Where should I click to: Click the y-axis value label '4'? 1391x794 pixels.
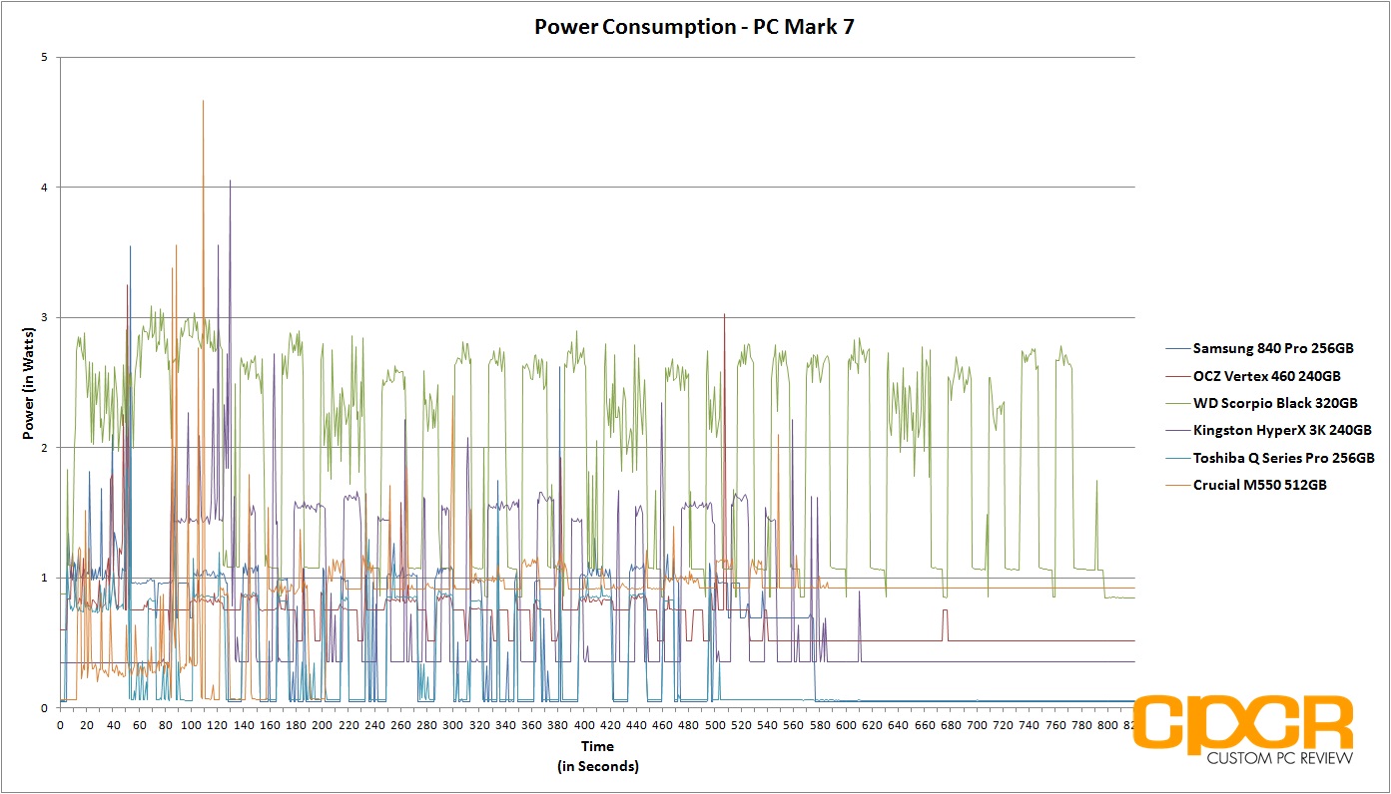coord(45,188)
